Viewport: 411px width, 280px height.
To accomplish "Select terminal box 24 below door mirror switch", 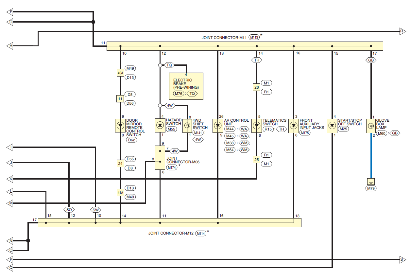I will (x=120, y=164).
